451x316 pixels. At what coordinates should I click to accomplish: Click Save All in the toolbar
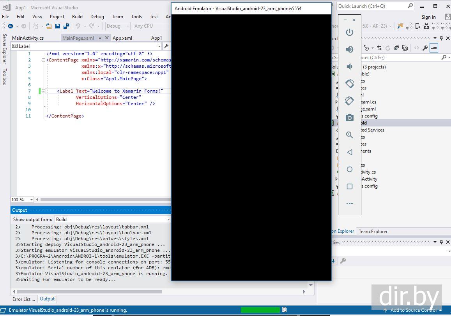click(x=66, y=26)
